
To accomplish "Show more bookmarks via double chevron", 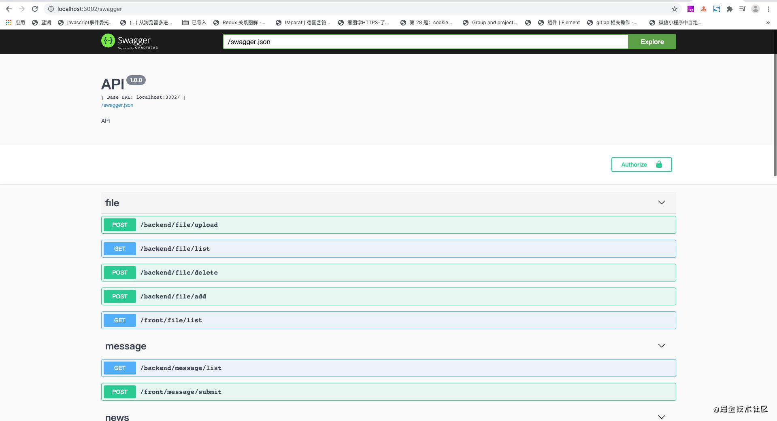I will coord(768,23).
